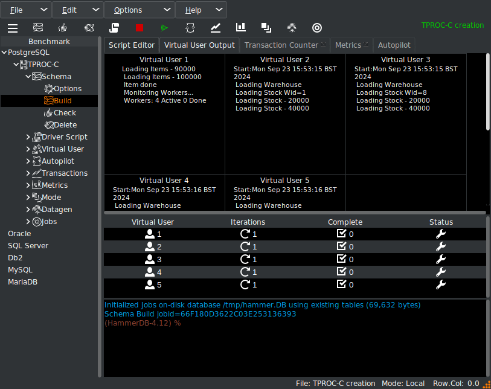
Task: Click the Autopilot toolbar icon
Action: 190,28
